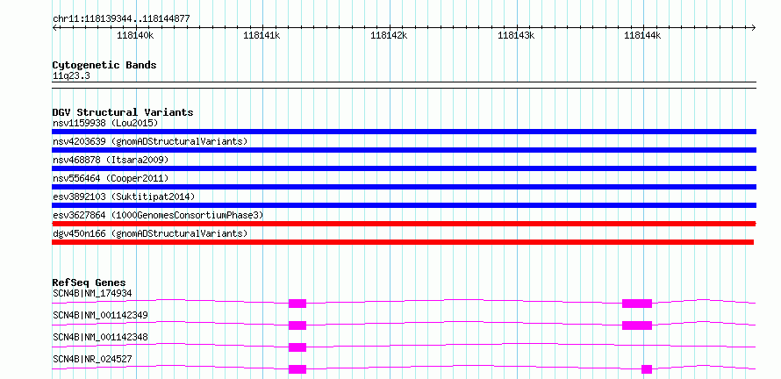Open the SCN4B|NM_001142349 transcript label

(100, 315)
